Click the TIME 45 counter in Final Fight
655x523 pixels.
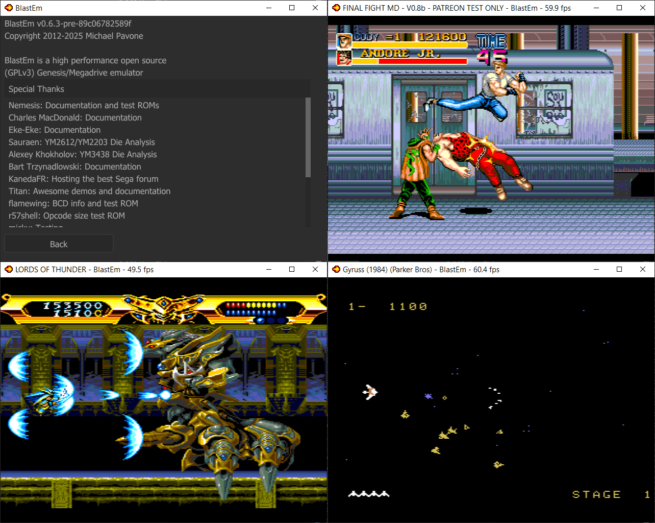click(491, 50)
